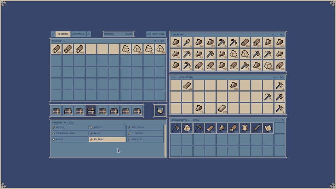
Task: Click the wood log request slot
Action: [x=233, y=128]
